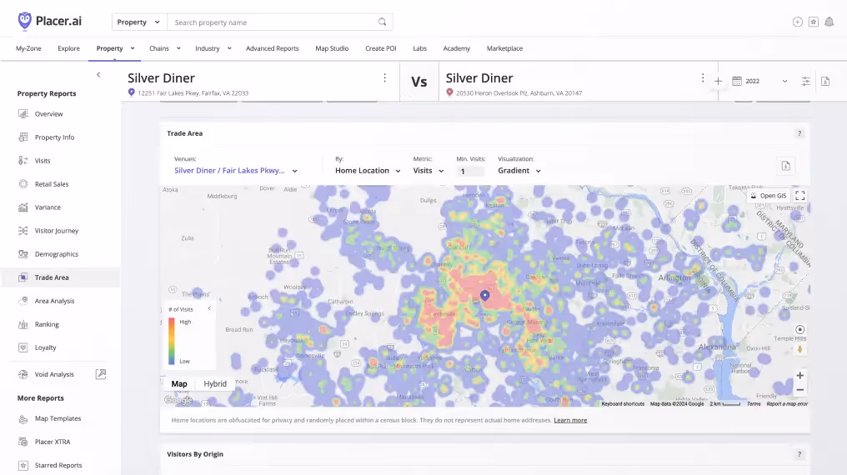This screenshot has width=847, height=475.
Task: Zoom out on the map
Action: tap(800, 390)
